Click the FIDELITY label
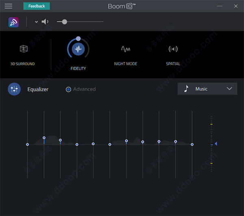Screen dimensions: 244x216 click(x=78, y=68)
